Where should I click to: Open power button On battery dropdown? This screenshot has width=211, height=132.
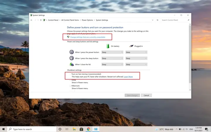point(112,52)
